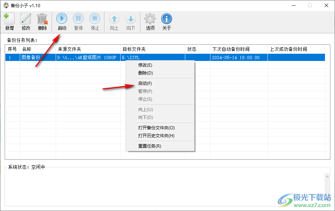The image size is (335, 211).
Task: Choose 启动(F) in the context menu
Action: point(145,83)
